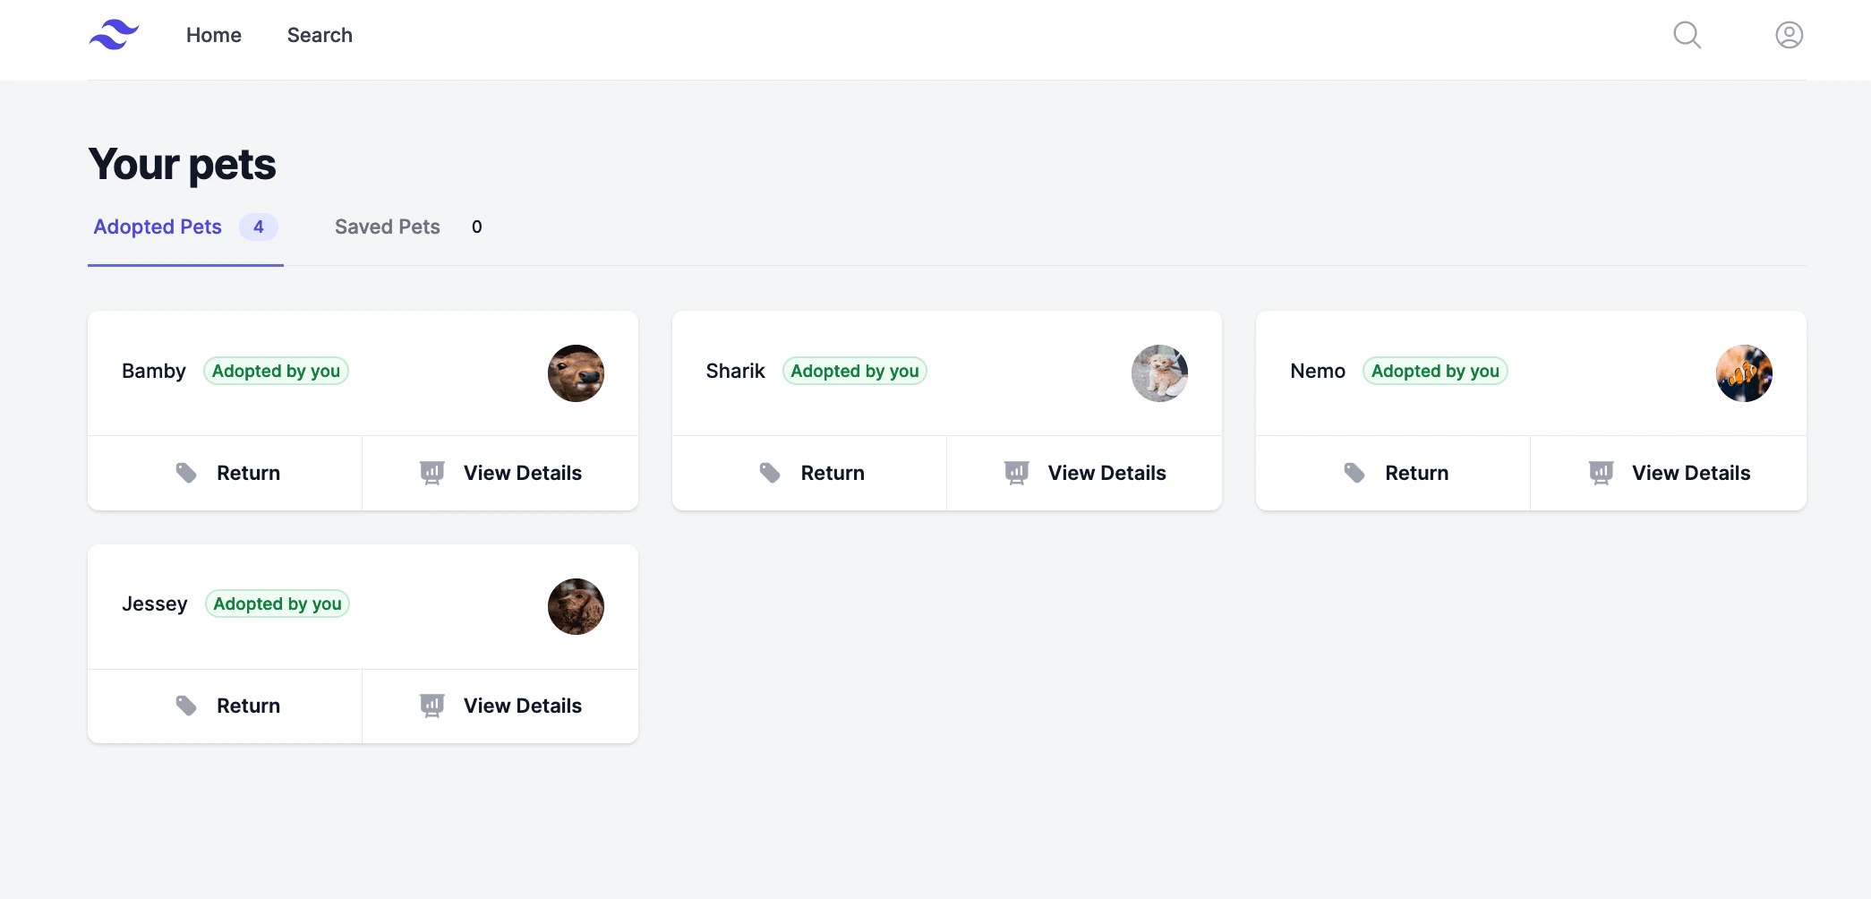Screen dimensions: 1871x899
Task: Go to Home in the navigation
Action: coord(214,35)
